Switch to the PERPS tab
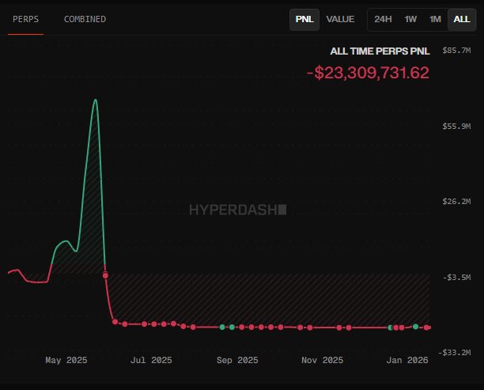Screen dimensions: 484x390 coord(26,19)
